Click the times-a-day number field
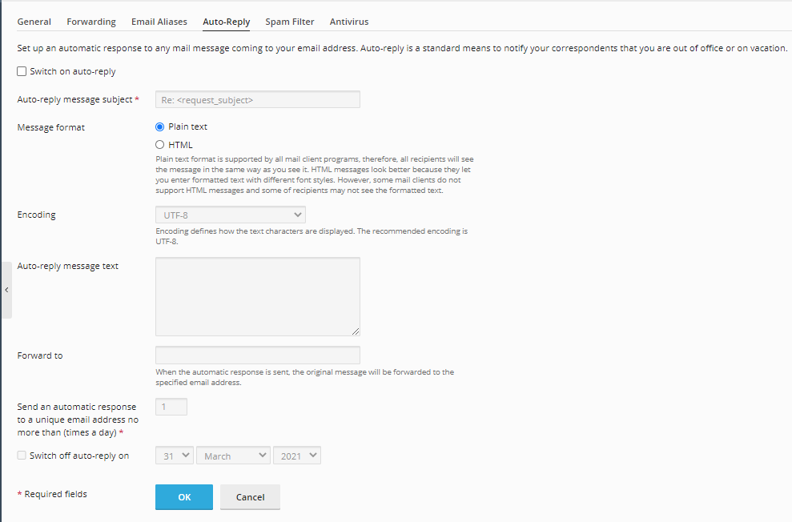792x522 pixels. click(171, 408)
